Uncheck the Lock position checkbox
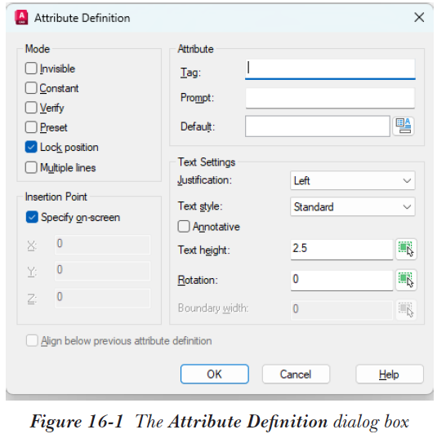The height and width of the screenshot is (434, 437). [x=31, y=147]
